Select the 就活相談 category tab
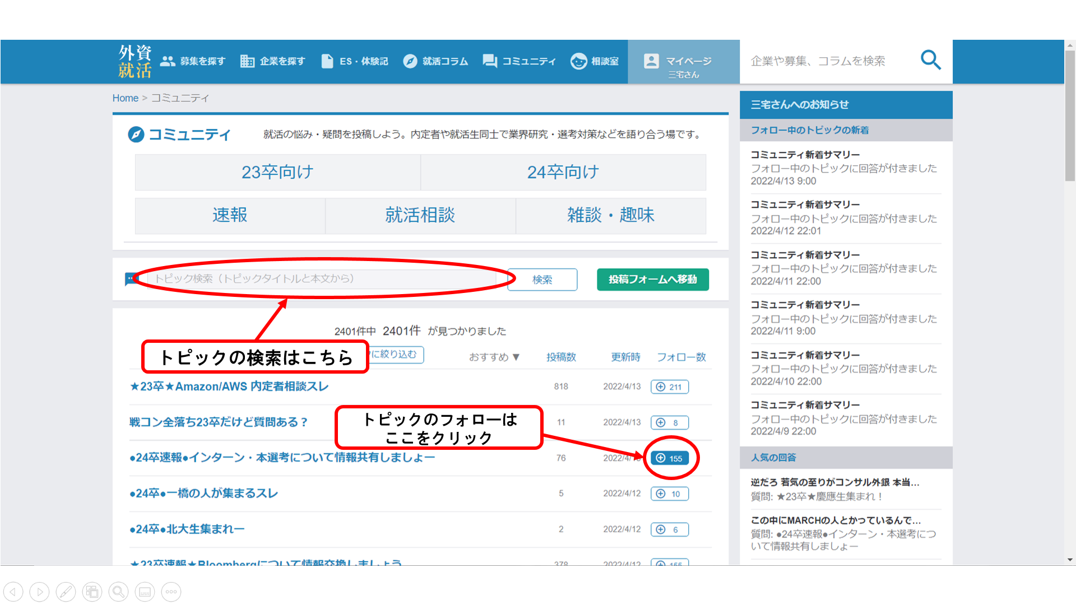 click(420, 215)
